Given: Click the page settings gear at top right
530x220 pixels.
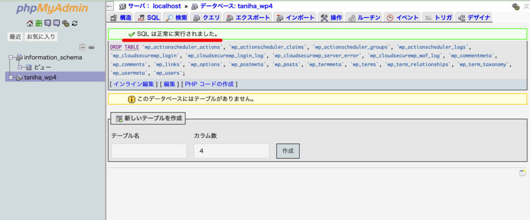Looking at the screenshot, I should [x=516, y=6].
